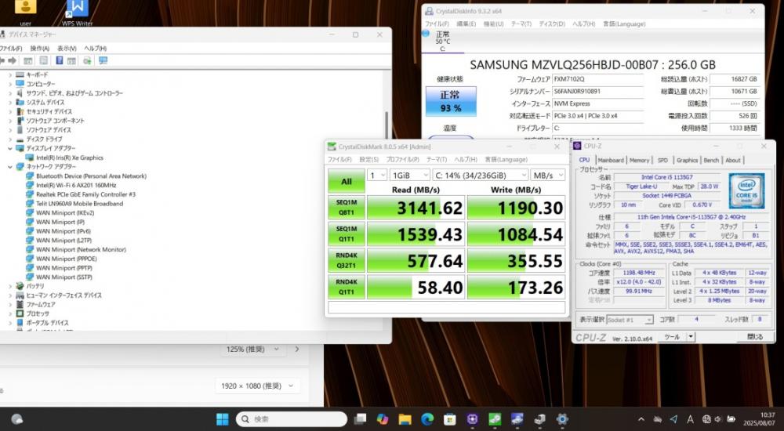Screen dimensions: 784x431
Task: Select Intel(R) Iris(R) Xe Graphics device
Action: coord(70,158)
